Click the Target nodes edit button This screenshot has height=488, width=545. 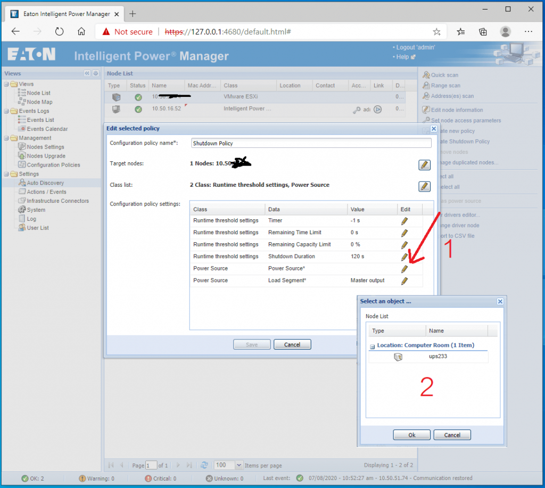[x=424, y=165]
